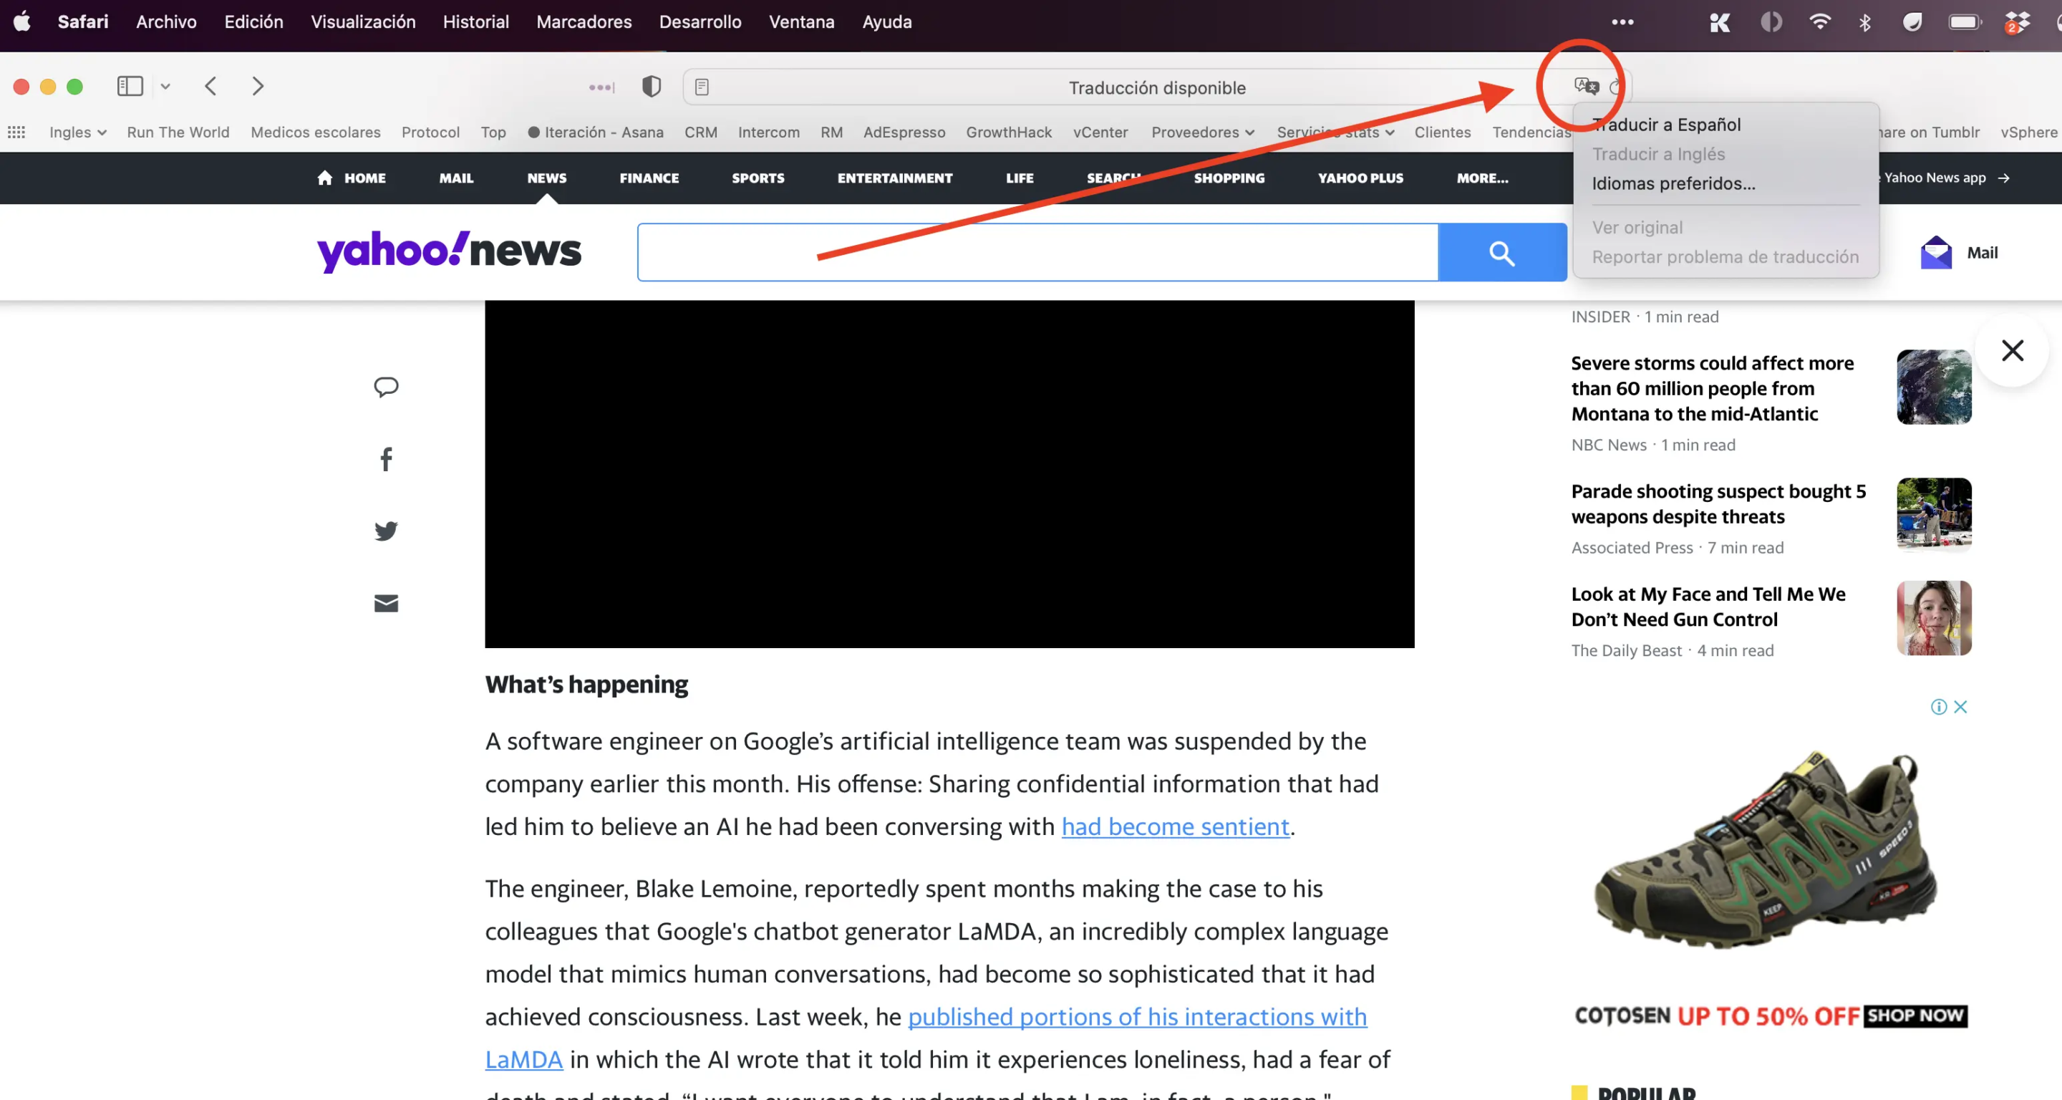Expand the Ingles bookmarks folder
The height and width of the screenshot is (1100, 2062).
point(77,132)
